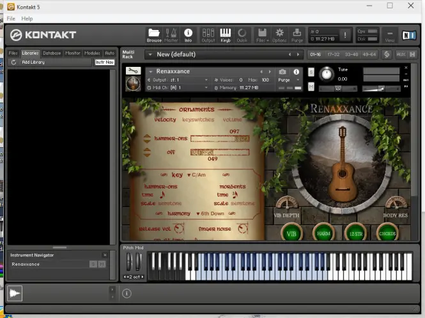Select the volume ornaments mode
Image resolution: width=425 pixels, height=318 pixels.
[x=232, y=119]
